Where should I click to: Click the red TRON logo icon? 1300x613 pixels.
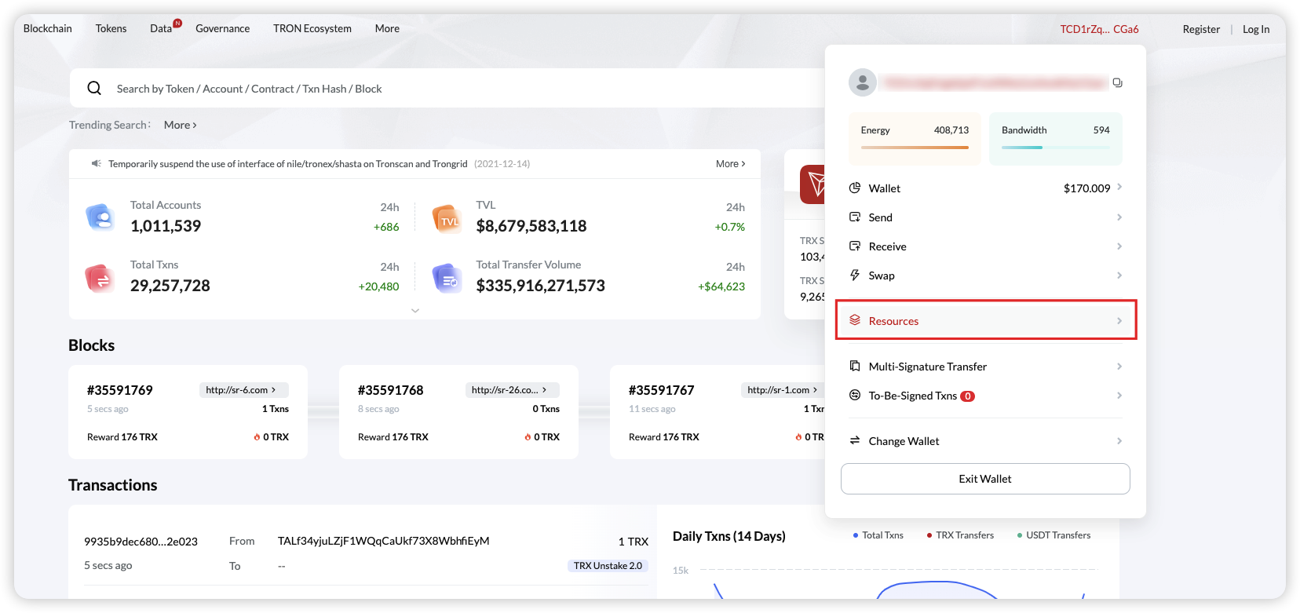click(812, 184)
